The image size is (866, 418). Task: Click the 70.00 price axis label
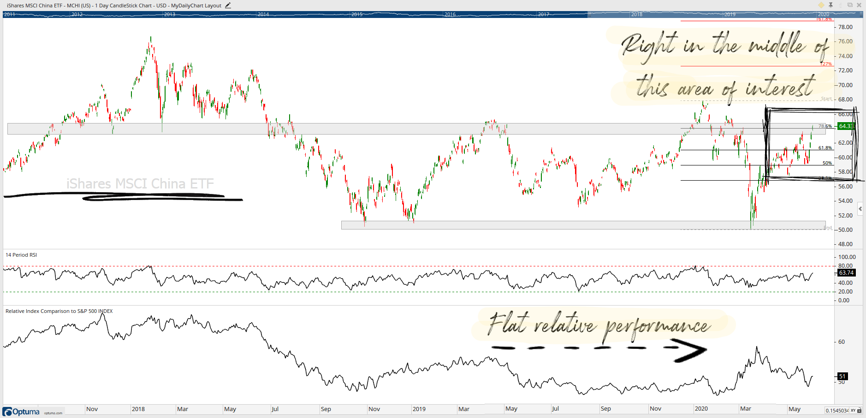coord(845,85)
